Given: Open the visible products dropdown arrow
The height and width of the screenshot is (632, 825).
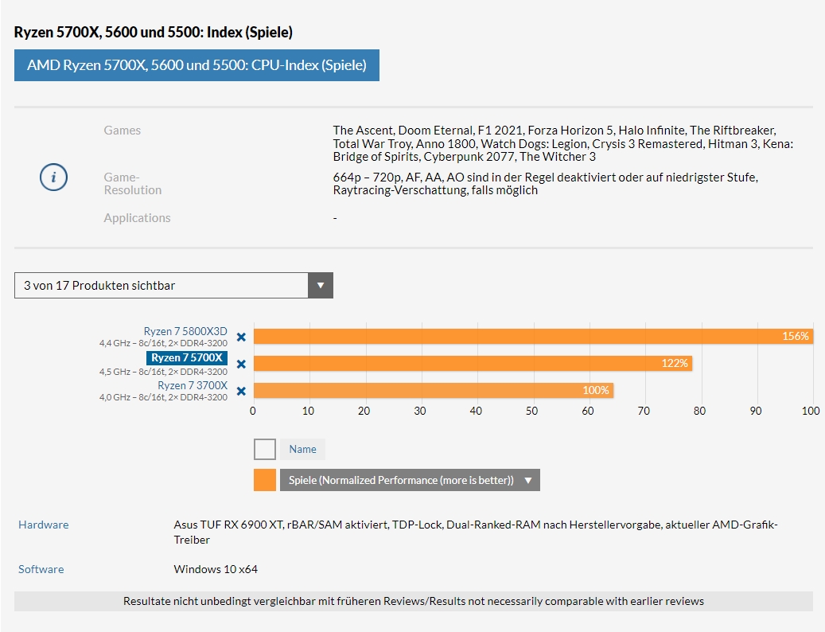Looking at the screenshot, I should pyautogui.click(x=320, y=285).
